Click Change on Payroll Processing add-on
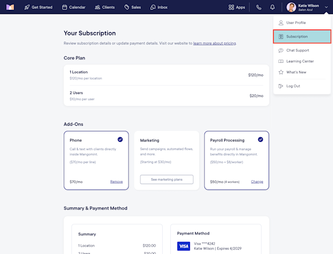 pyautogui.click(x=257, y=182)
